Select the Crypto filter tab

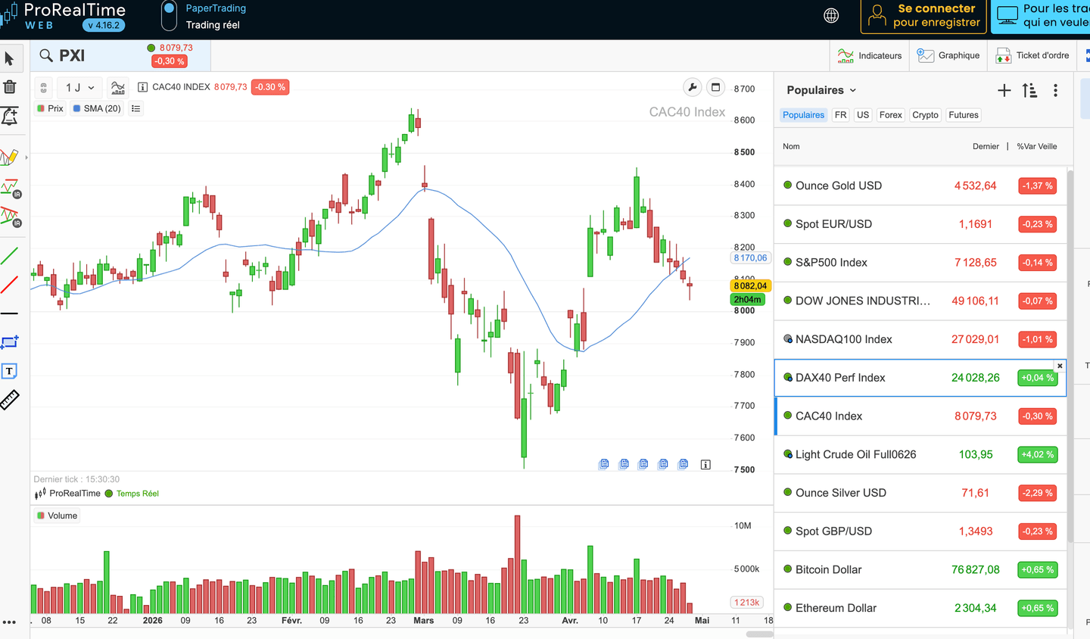point(925,115)
